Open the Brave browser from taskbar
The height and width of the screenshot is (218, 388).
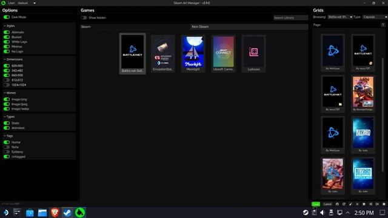point(55,213)
